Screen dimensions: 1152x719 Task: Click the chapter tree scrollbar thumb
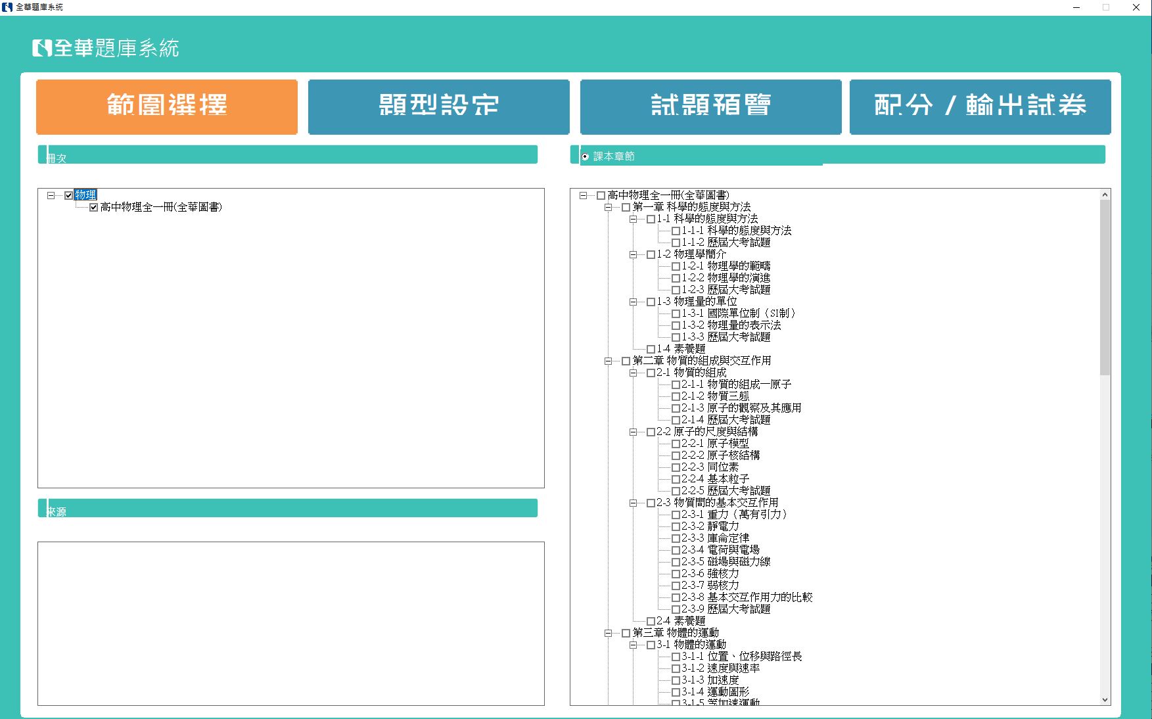tap(1105, 288)
